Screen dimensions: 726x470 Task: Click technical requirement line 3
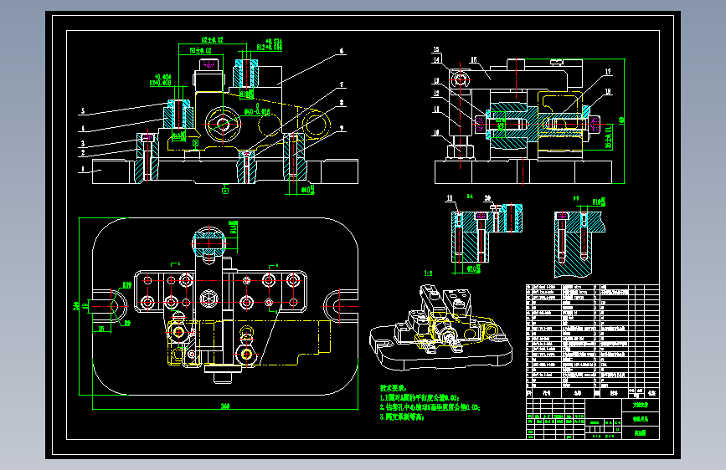[402, 417]
